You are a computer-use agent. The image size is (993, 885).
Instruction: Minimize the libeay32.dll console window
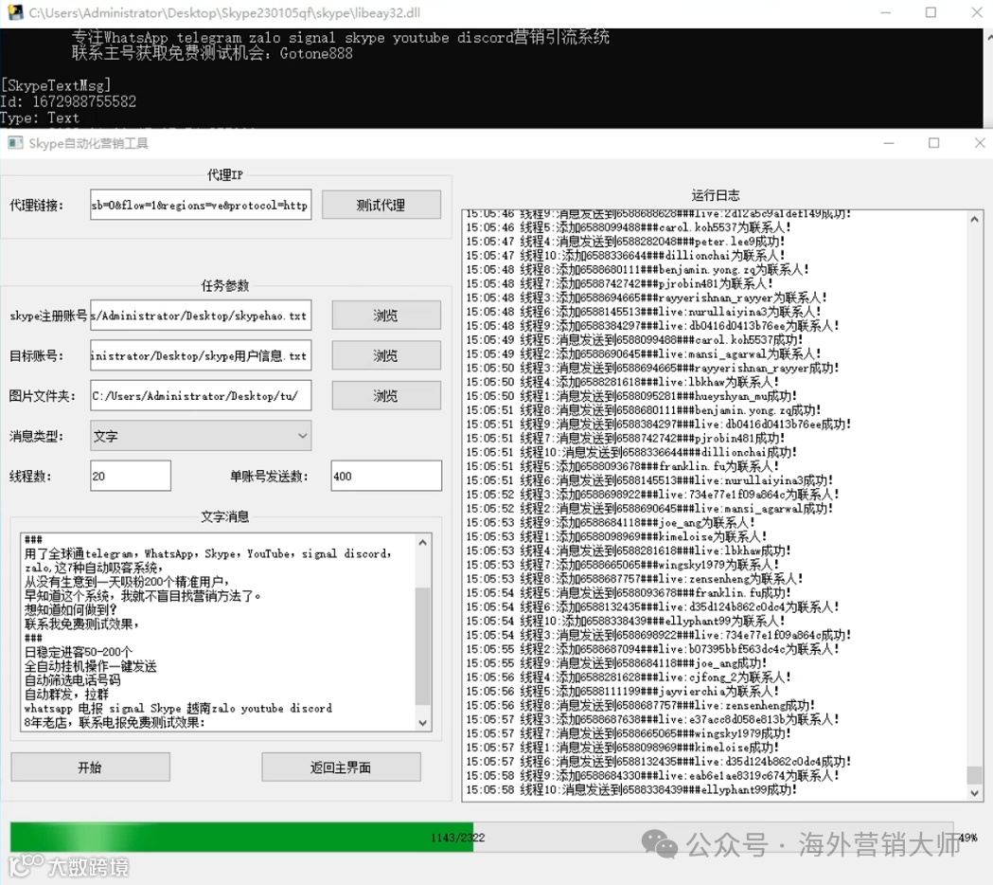pos(886,12)
